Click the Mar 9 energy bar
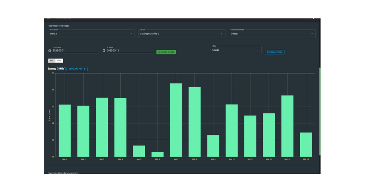Viewport: 369px width, 184px height. point(213,146)
